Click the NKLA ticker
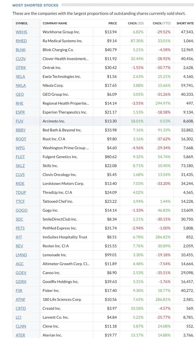This screenshot has height=338, width=194. pyautogui.click(x=21, y=85)
